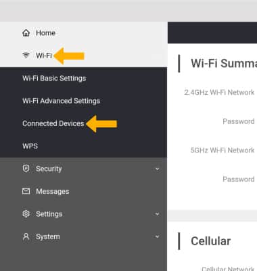Screen dimensions: 257x271
Task: Click the Messages envelope icon
Action: click(x=26, y=191)
